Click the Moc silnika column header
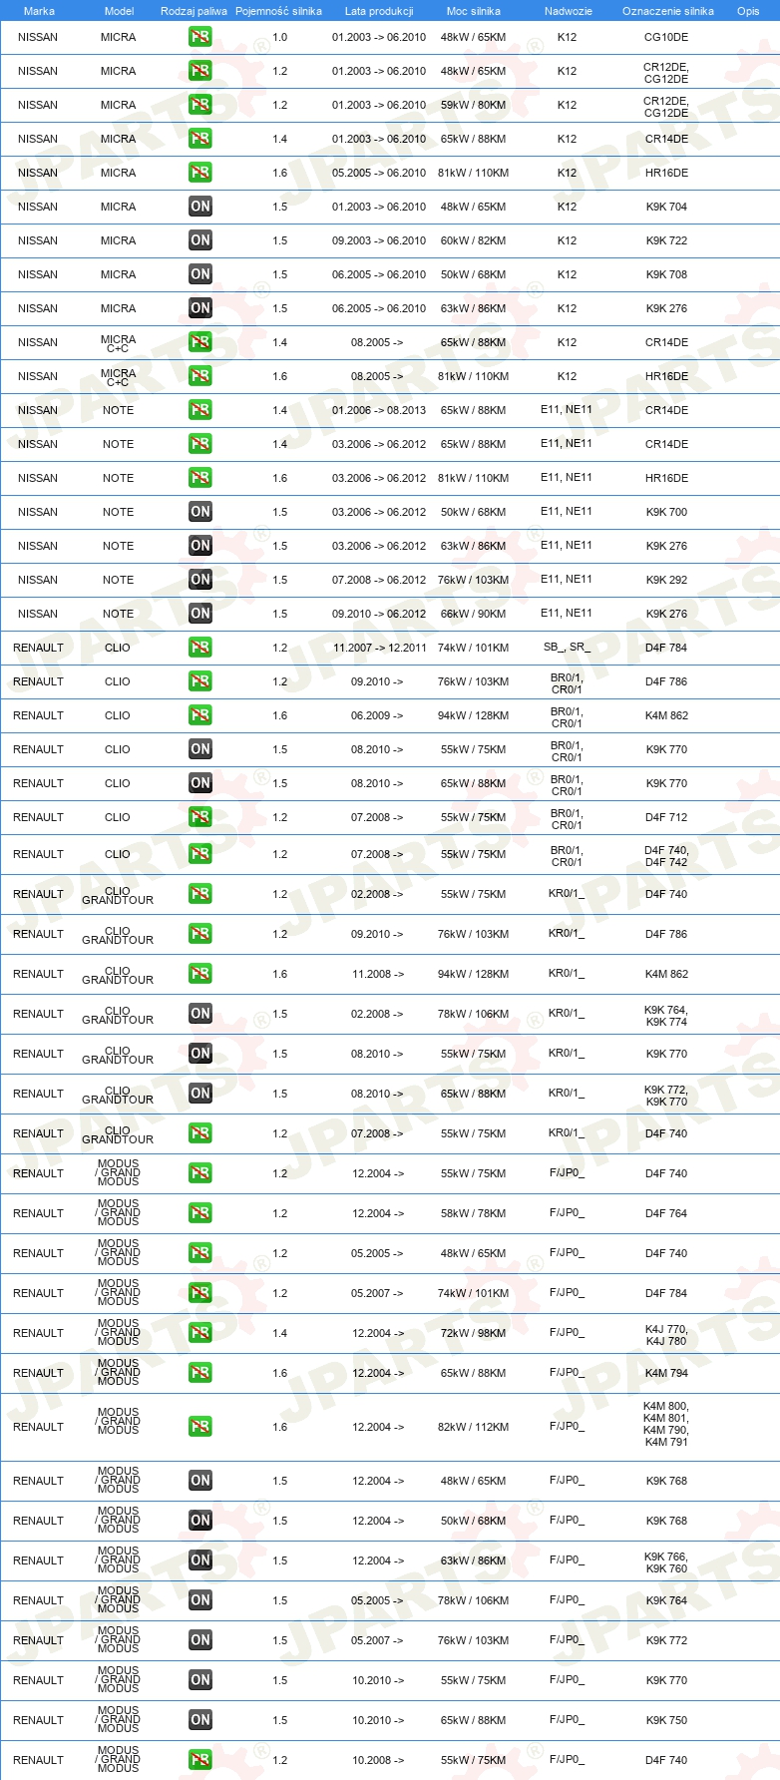Viewport: 780px width, 1780px height. point(474,11)
